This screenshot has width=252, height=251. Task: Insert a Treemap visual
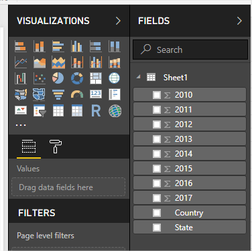click(x=96, y=78)
